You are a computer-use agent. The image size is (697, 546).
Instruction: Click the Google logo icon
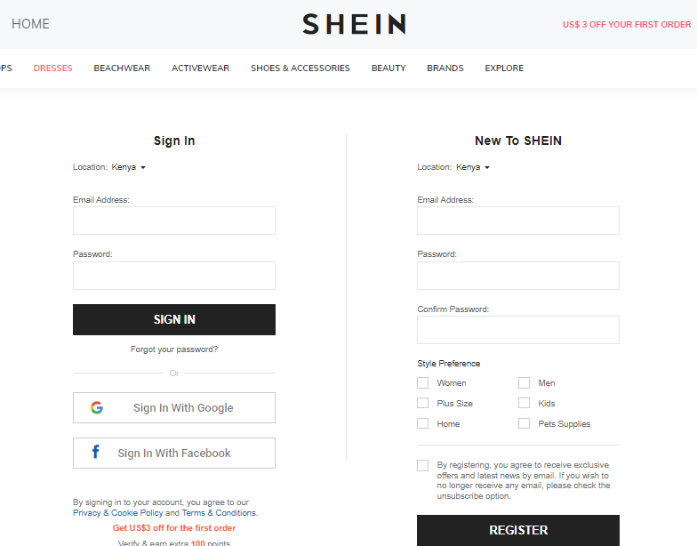97,408
